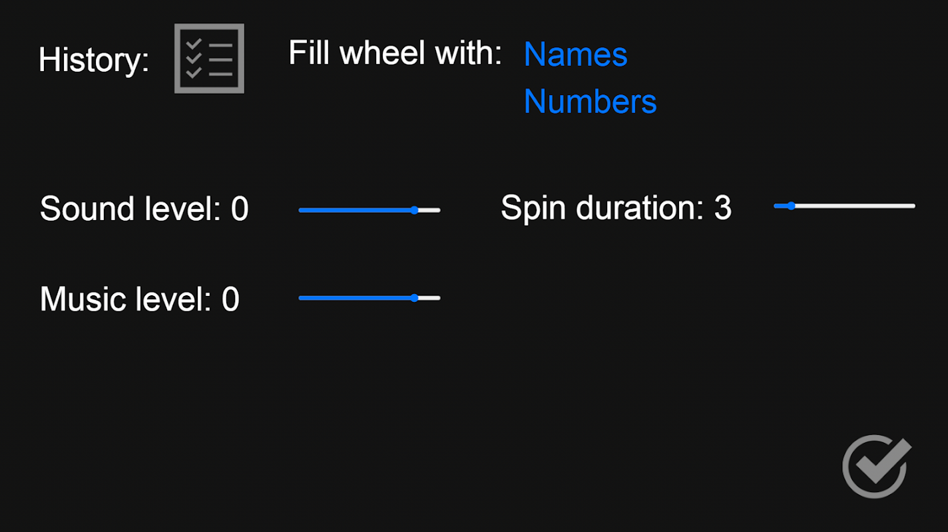Click the Sound level slider handle

414,210
